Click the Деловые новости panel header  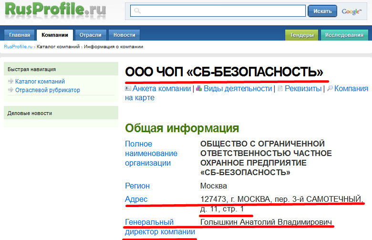(x=61, y=113)
